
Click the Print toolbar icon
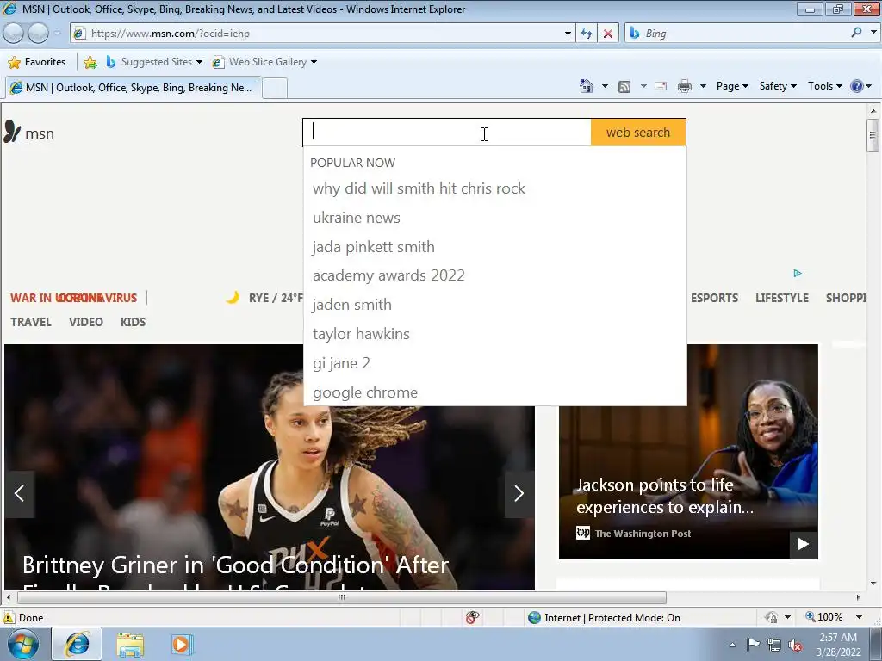[685, 86]
